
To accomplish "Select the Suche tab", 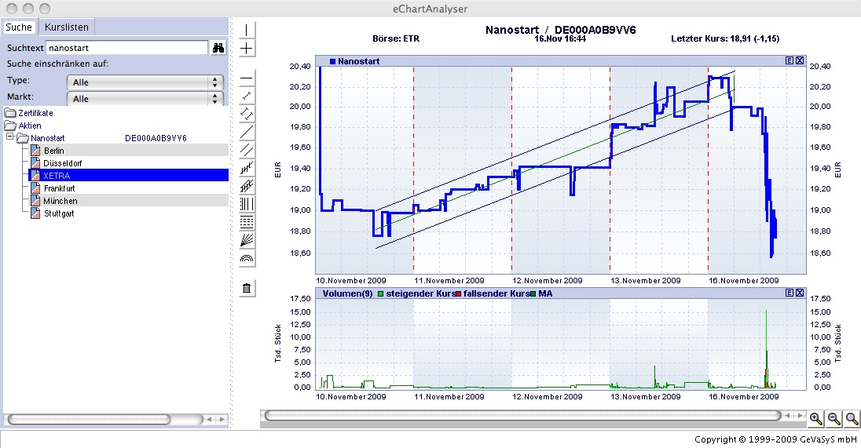I will coord(19,27).
